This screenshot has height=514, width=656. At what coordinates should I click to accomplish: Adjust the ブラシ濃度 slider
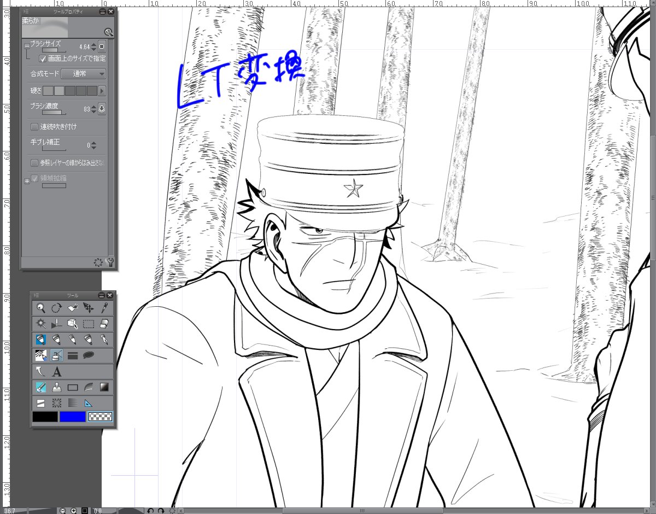[x=54, y=112]
